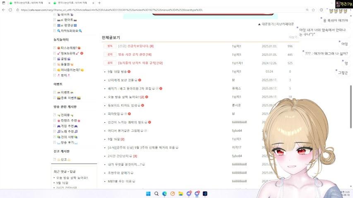This screenshot has height=198, width=353.
Task: Click the board icon beside 신고
Action: (55, 159)
